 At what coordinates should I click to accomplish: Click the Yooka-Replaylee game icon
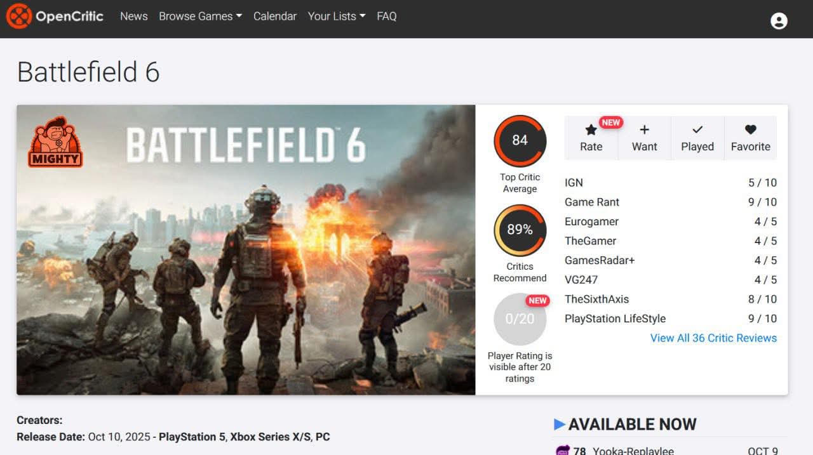pyautogui.click(x=563, y=451)
